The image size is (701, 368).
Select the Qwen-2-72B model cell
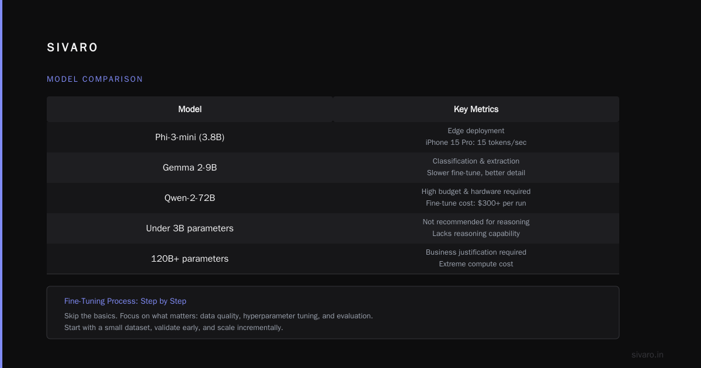point(190,198)
